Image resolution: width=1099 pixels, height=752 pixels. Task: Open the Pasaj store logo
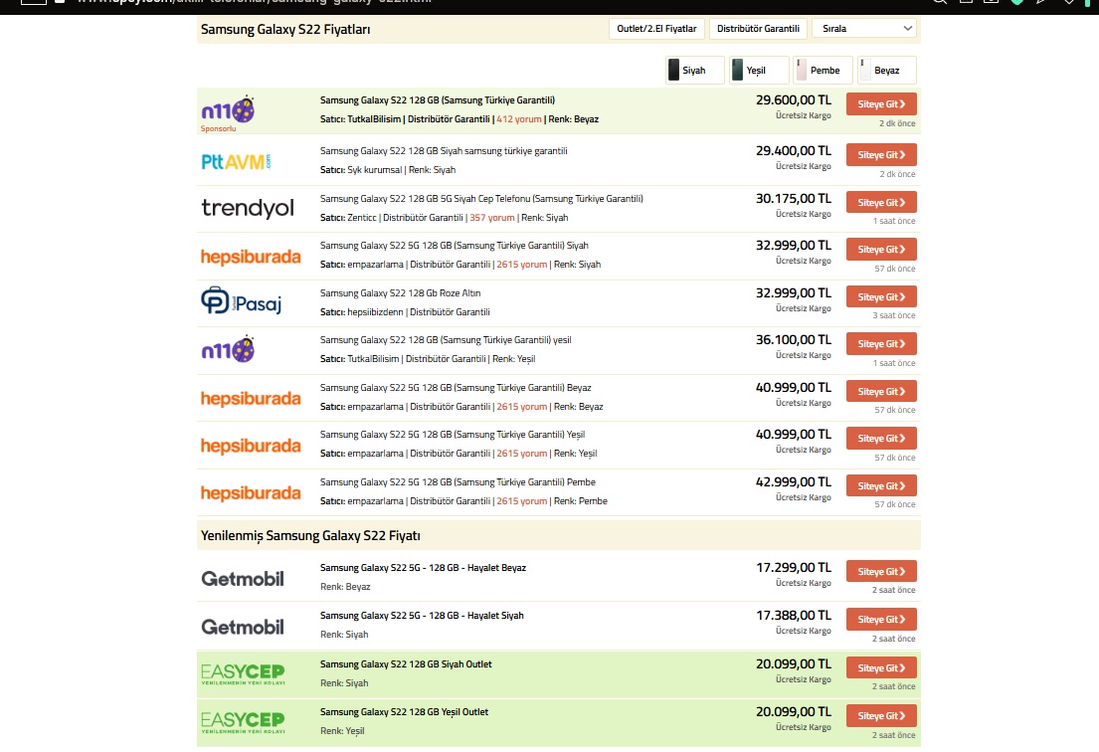click(x=241, y=300)
